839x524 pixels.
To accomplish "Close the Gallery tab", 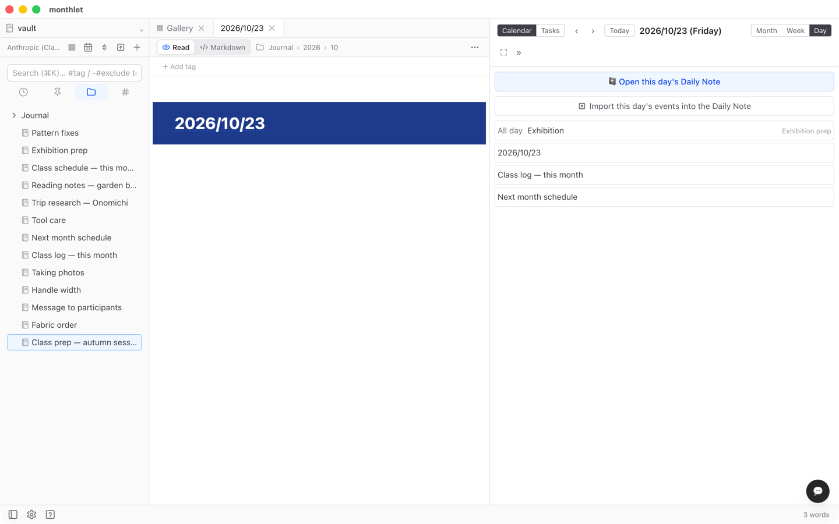I will 201,29.
